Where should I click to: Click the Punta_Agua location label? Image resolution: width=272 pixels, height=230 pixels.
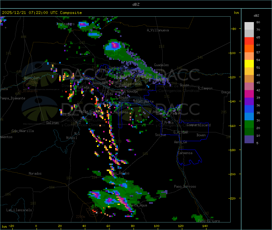138,205
